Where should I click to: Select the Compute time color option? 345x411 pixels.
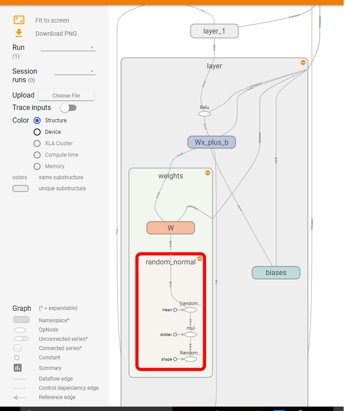pos(37,155)
